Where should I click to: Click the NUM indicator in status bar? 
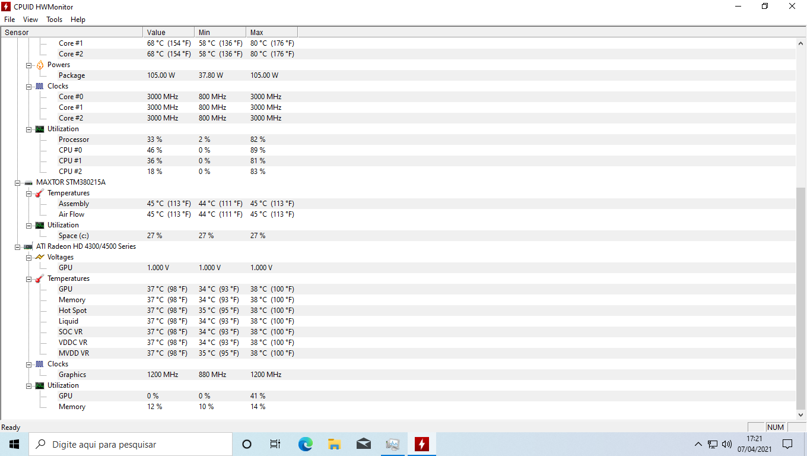point(776,427)
